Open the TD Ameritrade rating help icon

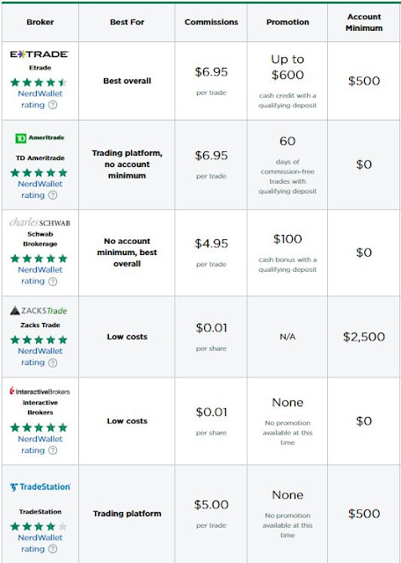53,195
